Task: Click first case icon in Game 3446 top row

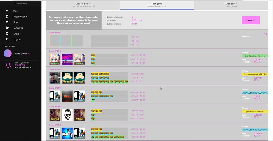Action: click(93, 55)
